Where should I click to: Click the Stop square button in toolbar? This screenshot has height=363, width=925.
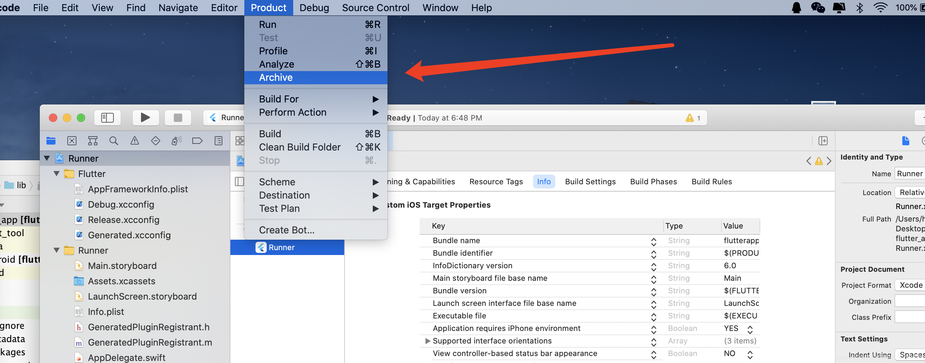pyautogui.click(x=178, y=117)
